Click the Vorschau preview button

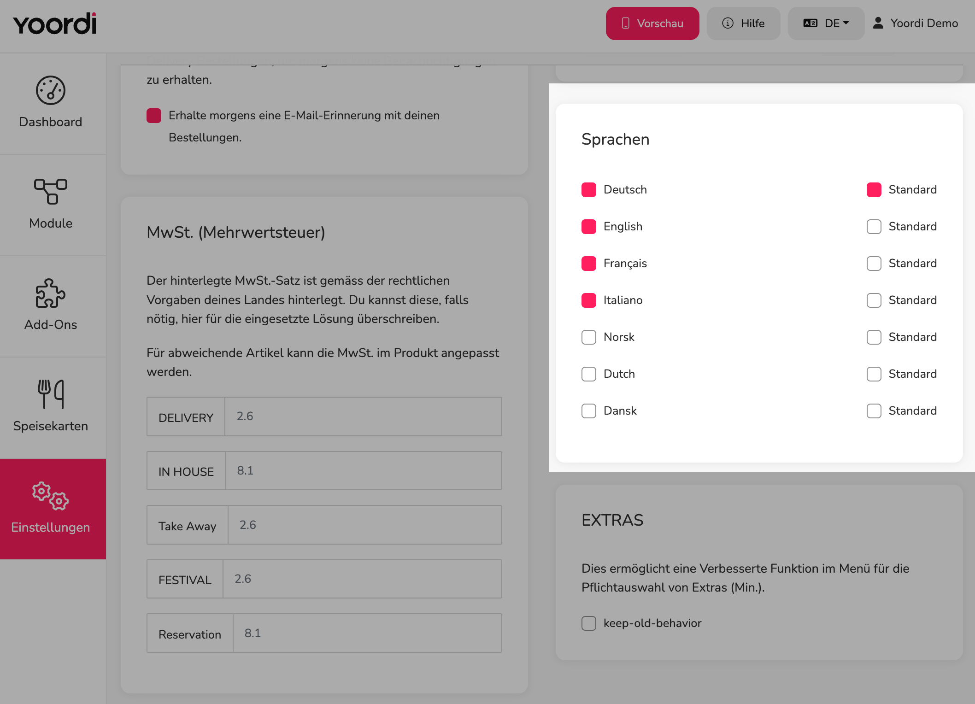point(652,23)
